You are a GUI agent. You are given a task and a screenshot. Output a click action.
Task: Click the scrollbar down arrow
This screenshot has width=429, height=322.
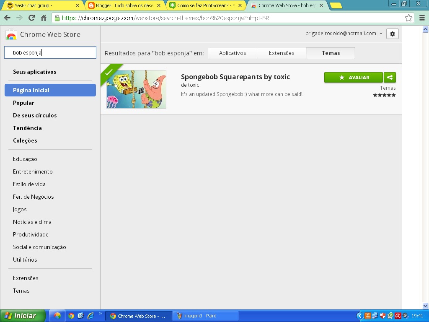(x=426, y=306)
